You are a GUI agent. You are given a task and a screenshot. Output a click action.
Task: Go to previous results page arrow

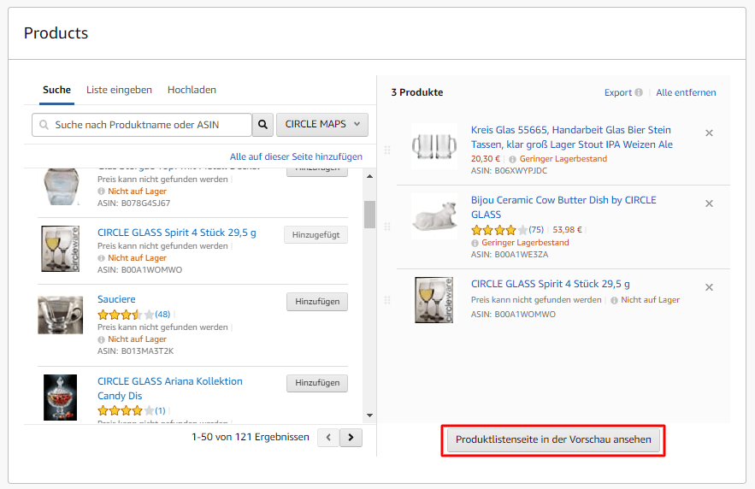[x=329, y=438]
